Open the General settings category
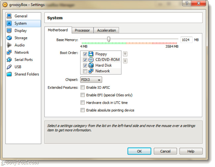 pyautogui.click(x=23, y=16)
